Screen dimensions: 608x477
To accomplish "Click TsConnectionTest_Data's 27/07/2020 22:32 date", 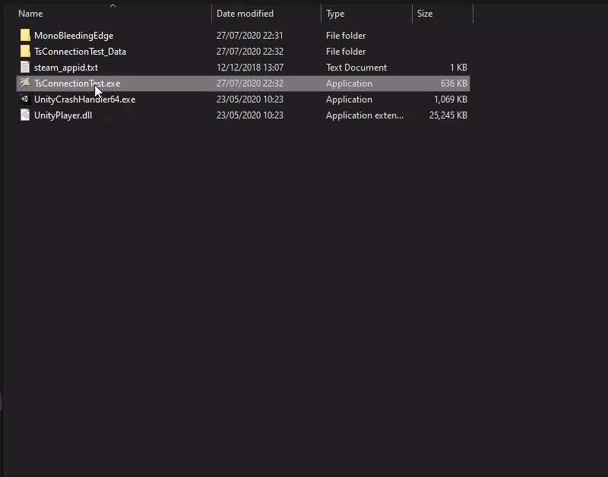I will (250, 52).
